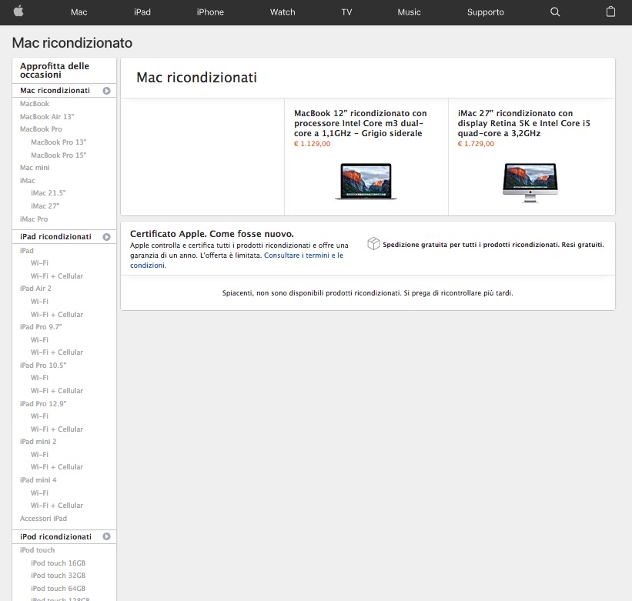Image resolution: width=632 pixels, height=601 pixels.
Task: Click the MacBook 12" product image
Action: pos(366,182)
